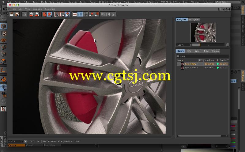Toggle the Show Text compare icon

pos(113,14)
